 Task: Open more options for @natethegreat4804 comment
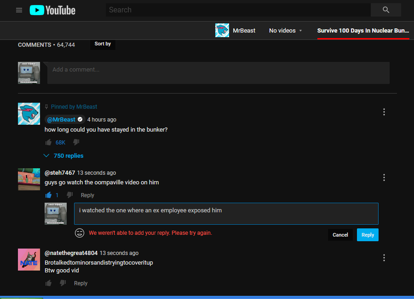point(384,258)
